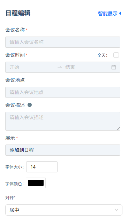Click the blue triangle next to 智能展示

click(120, 13)
